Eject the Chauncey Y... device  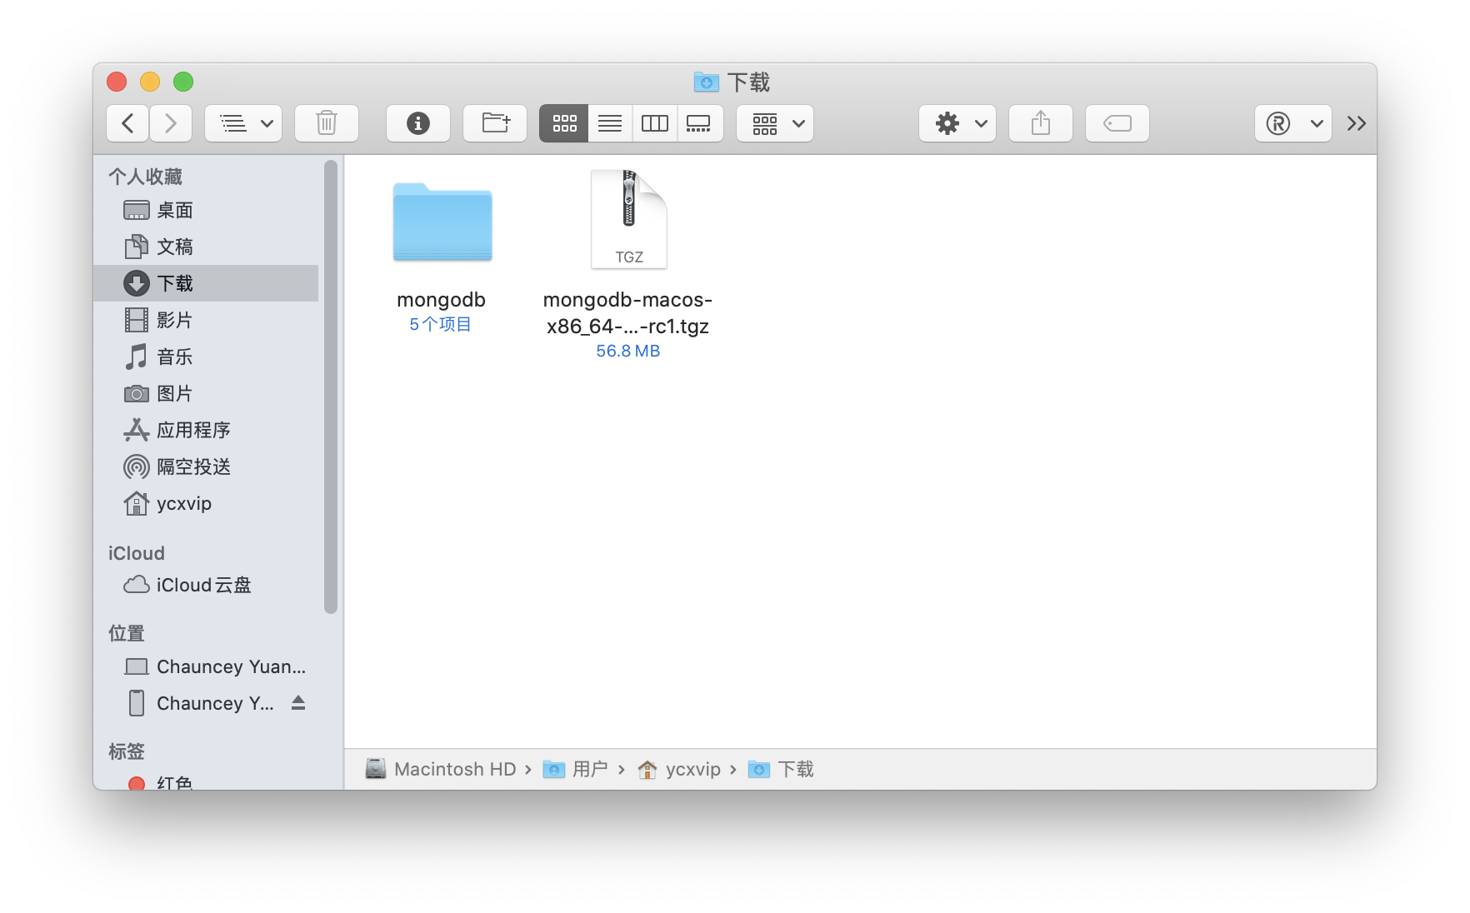298,703
